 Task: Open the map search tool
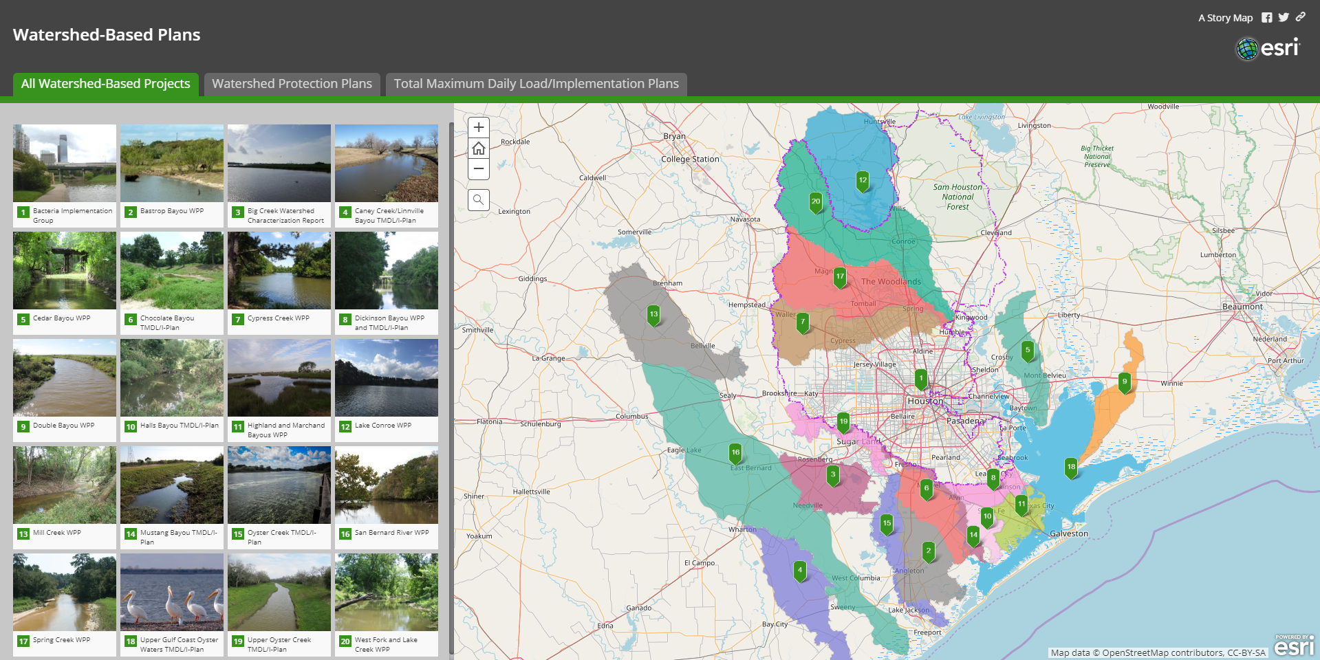click(x=479, y=200)
